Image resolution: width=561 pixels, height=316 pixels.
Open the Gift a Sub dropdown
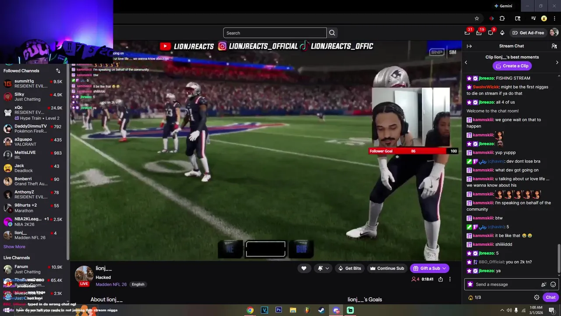coord(430,268)
